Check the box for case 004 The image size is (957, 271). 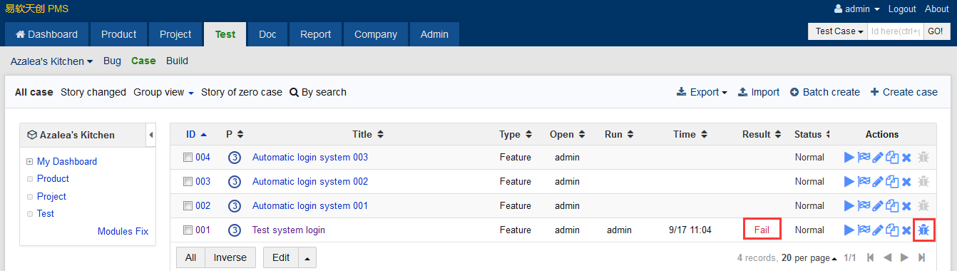188,158
